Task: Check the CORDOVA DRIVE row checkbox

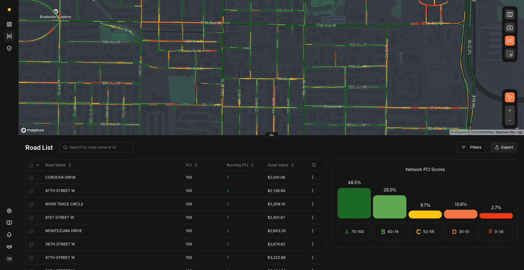Action: [x=31, y=178]
